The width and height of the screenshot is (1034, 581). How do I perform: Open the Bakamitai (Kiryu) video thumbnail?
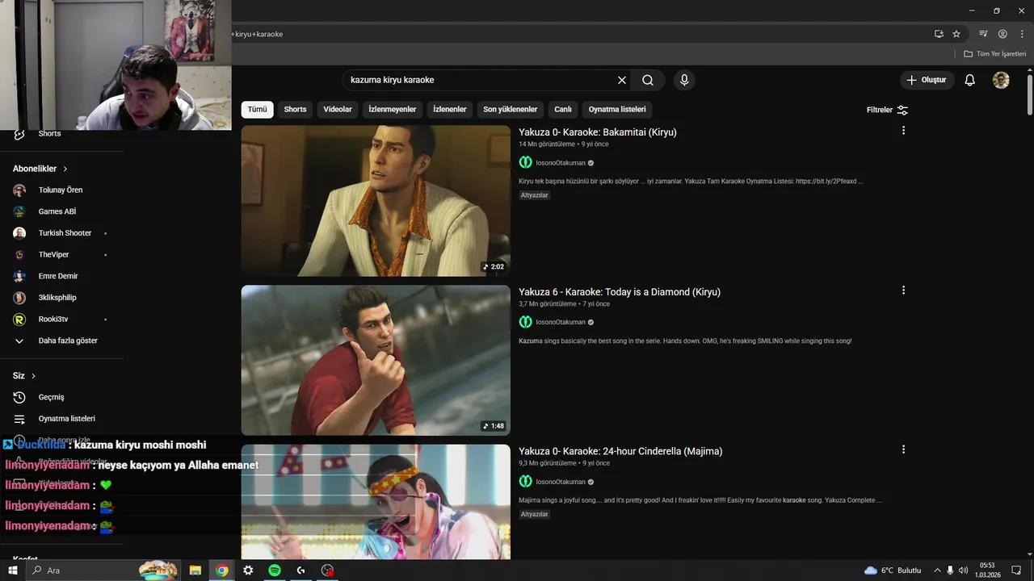pos(376,201)
